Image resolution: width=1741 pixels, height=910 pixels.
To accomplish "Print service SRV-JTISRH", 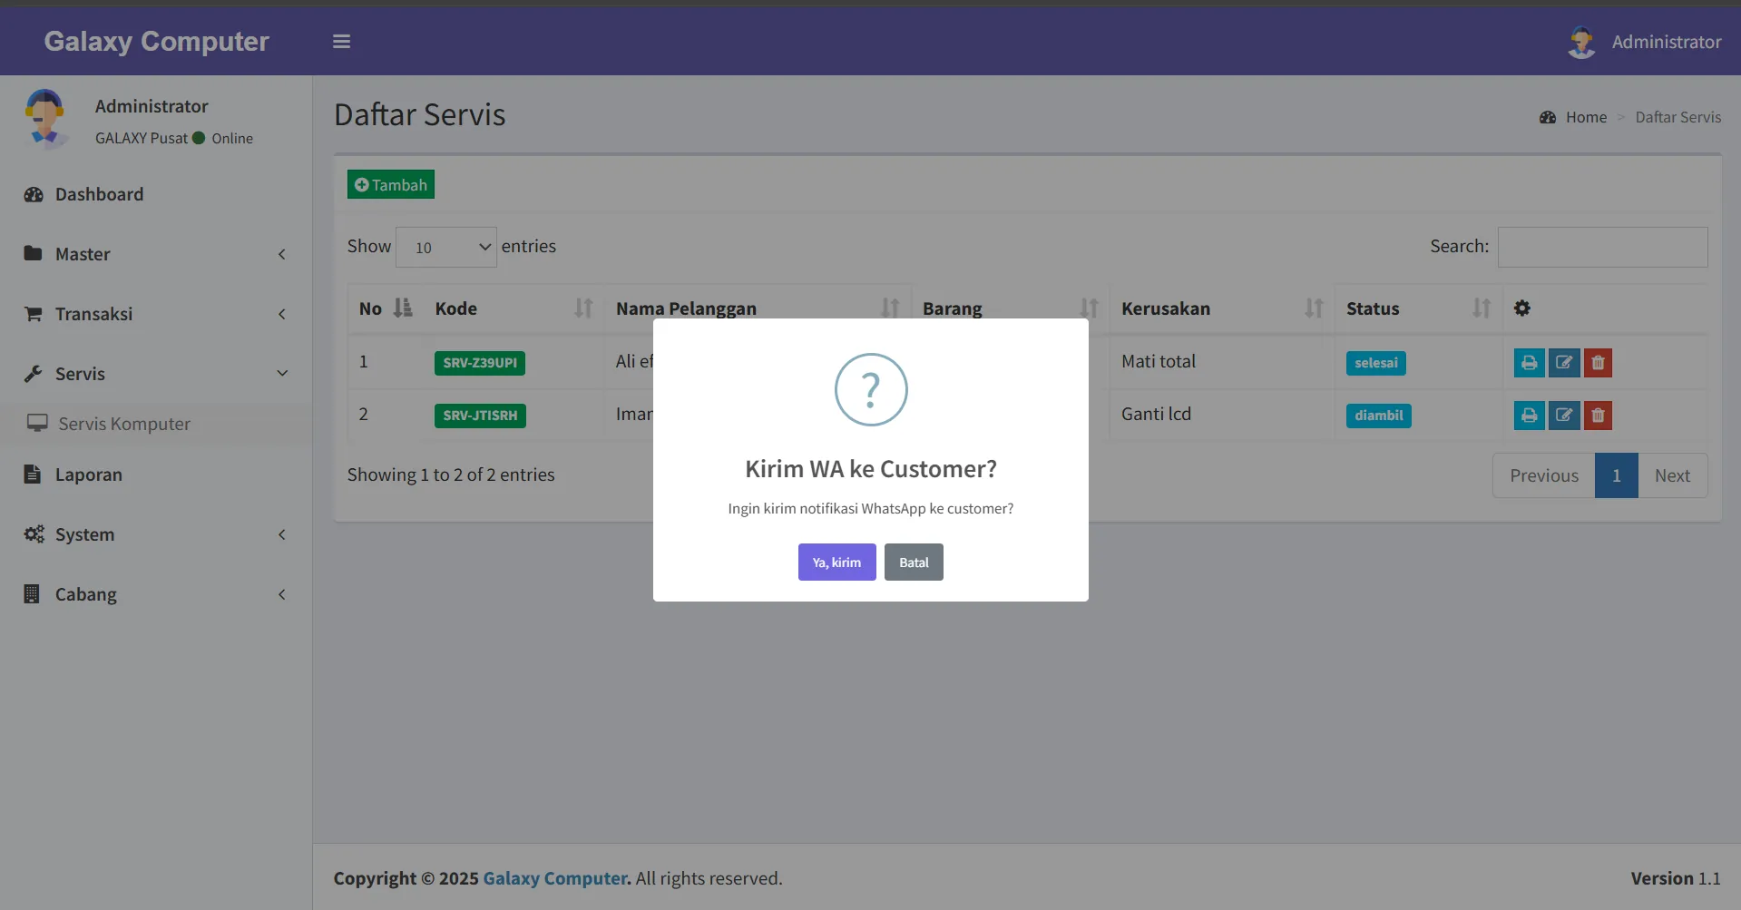I will click(x=1529, y=416).
